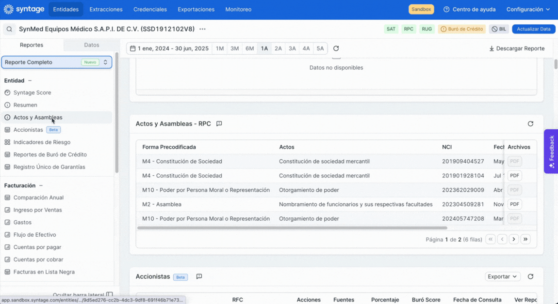Open Credenciales top menu
The width and height of the screenshot is (558, 304).
[x=150, y=9]
